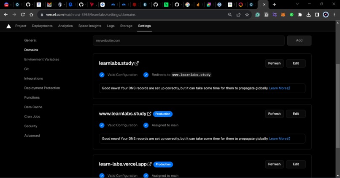Screen dimensions: 340x178
Task: Refresh the www.learnlabs.study domain
Action: click(274, 114)
